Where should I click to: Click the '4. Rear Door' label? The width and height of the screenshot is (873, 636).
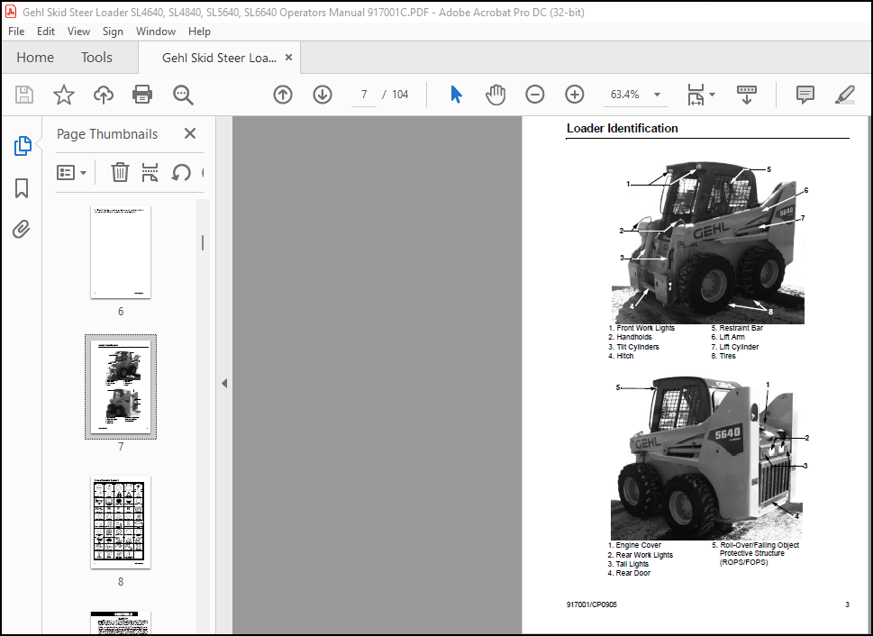tap(629, 573)
